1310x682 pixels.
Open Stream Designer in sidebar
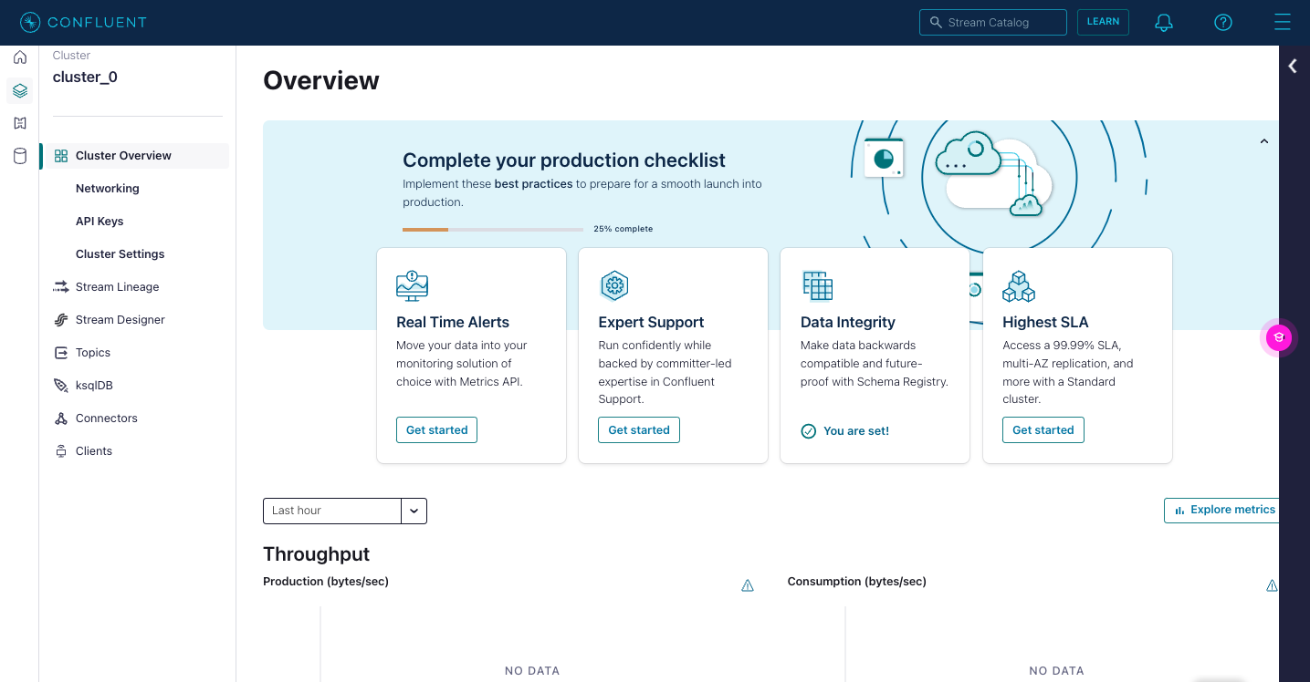121,320
